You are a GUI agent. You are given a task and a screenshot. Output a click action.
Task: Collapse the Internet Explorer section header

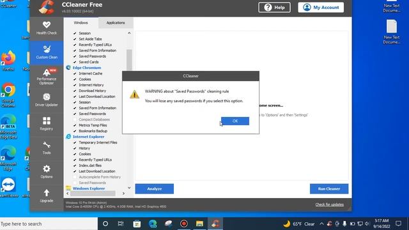(88, 136)
